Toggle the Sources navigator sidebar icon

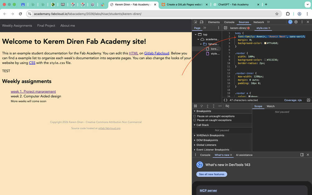tap(226, 28)
